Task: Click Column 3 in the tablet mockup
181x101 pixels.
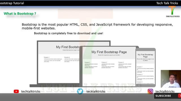Action: click(x=121, y=62)
